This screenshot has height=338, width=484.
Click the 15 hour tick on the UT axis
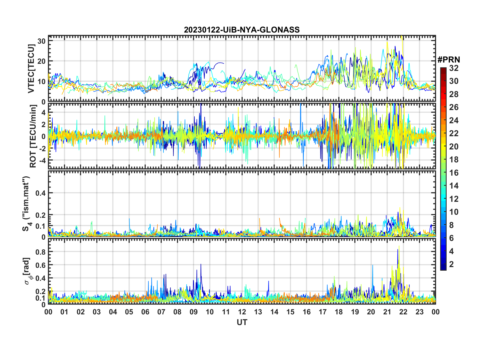(x=290, y=312)
